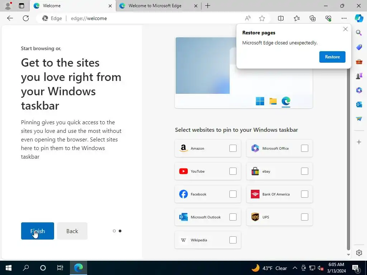Check the ebay checkbox
Viewport: 367px width, 275px height.
point(305,171)
